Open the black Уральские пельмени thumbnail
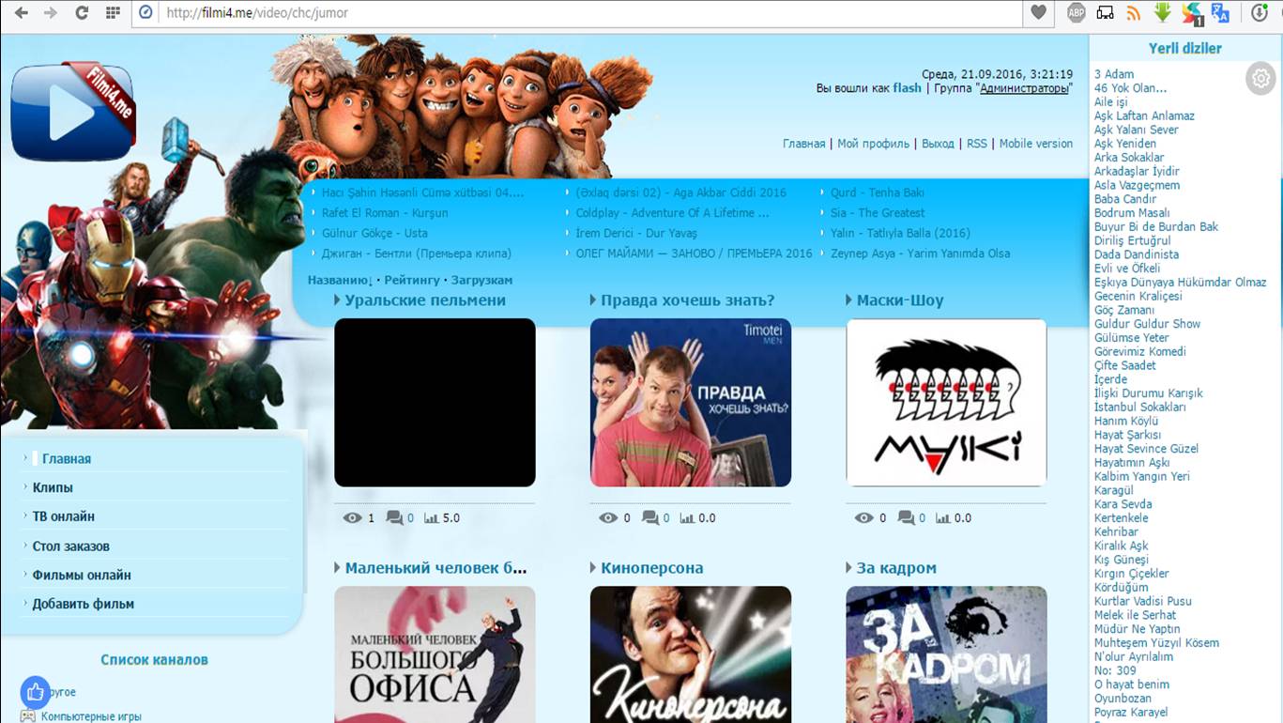The width and height of the screenshot is (1283, 723). click(x=435, y=403)
